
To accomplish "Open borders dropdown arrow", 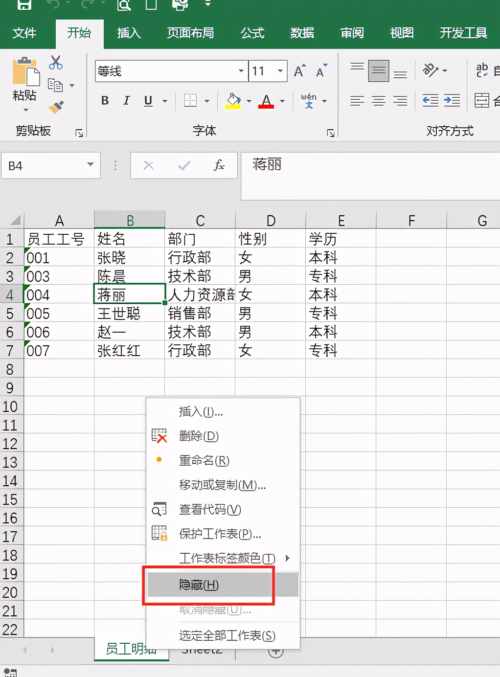I will click(x=207, y=101).
